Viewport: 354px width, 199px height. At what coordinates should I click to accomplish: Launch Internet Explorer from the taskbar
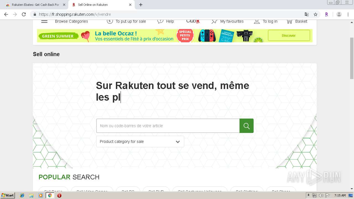[x=22, y=195]
